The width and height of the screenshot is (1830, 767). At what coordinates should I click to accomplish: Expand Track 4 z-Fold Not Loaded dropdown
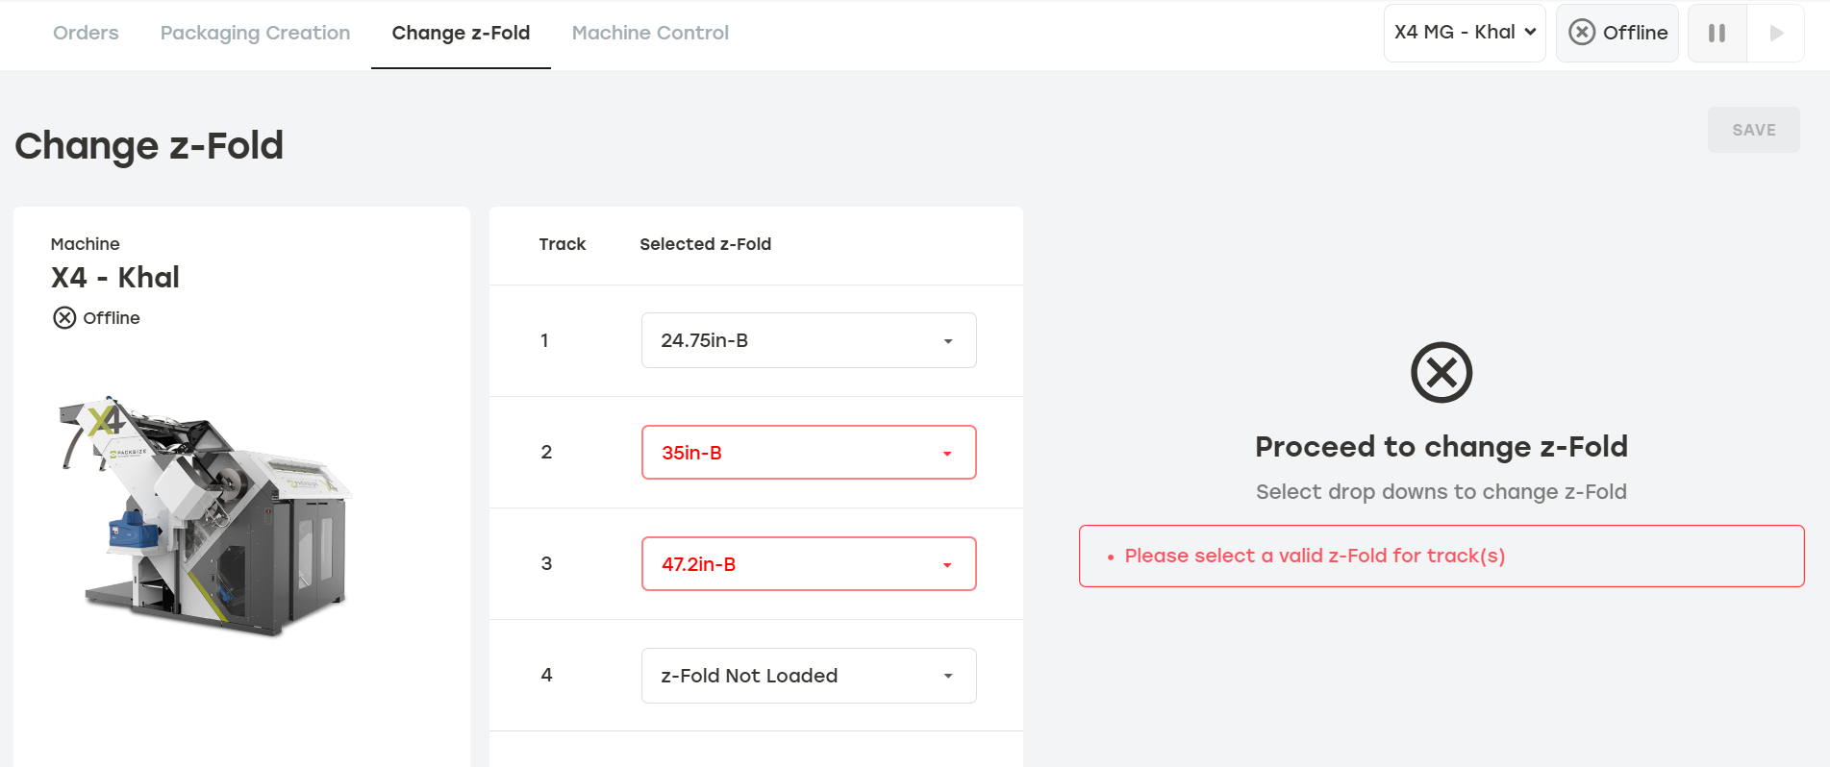click(809, 676)
